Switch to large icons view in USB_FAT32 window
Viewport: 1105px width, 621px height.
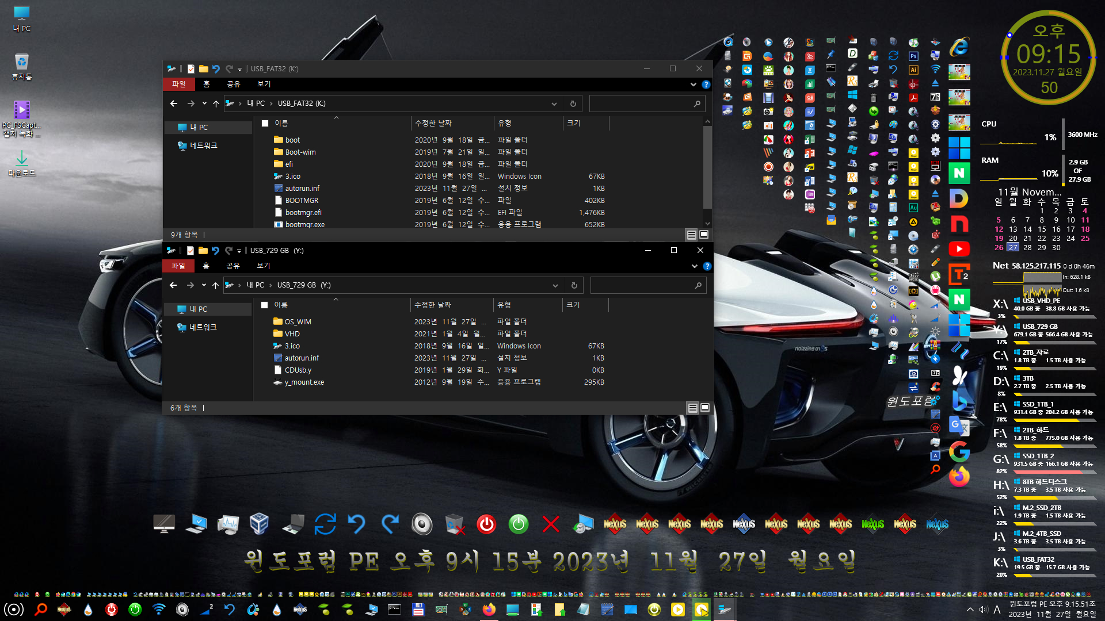(x=704, y=235)
